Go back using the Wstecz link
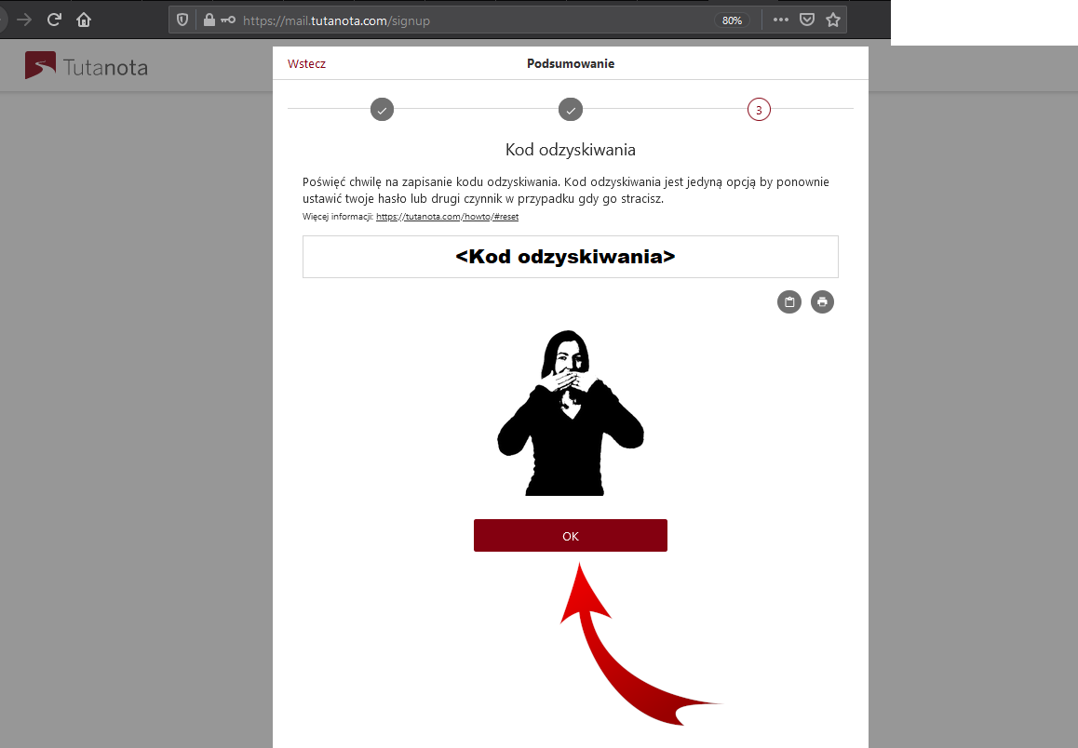The height and width of the screenshot is (748, 1078). pos(306,64)
